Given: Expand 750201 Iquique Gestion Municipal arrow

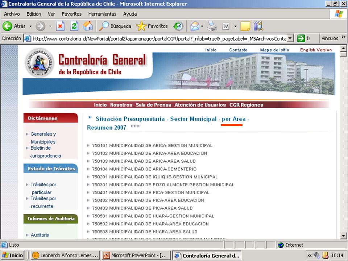Looking at the screenshot, I should pyautogui.click(x=88, y=177).
